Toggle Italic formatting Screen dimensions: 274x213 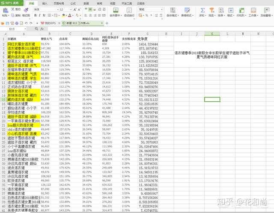point(39,15)
